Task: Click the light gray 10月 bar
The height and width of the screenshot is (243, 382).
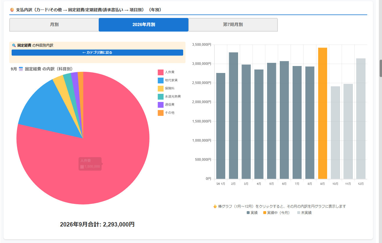Action: (335, 133)
